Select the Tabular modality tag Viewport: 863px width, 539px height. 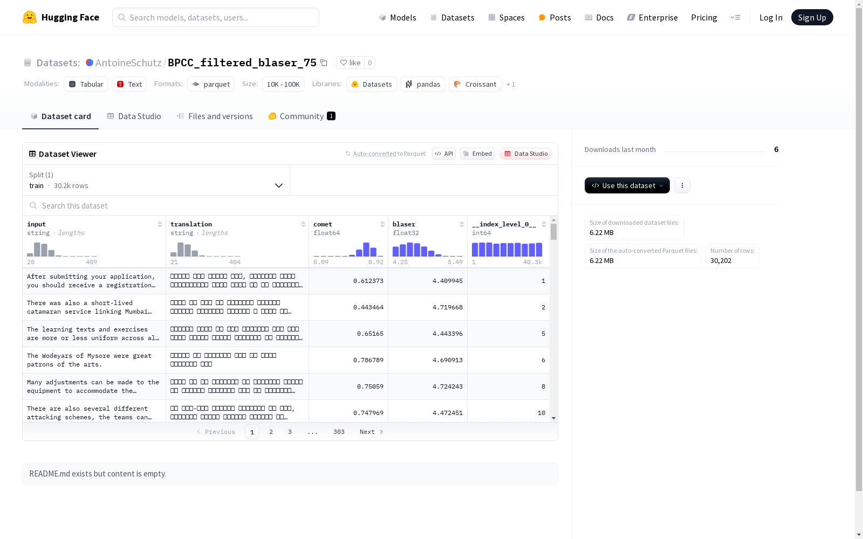(x=86, y=84)
